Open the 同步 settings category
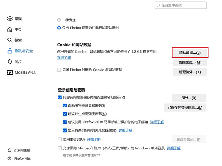Image resolution: width=222 pixels, height=166 pixels. 18,61
